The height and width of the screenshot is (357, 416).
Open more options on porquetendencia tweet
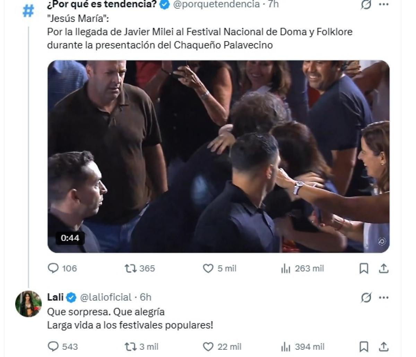point(383,5)
